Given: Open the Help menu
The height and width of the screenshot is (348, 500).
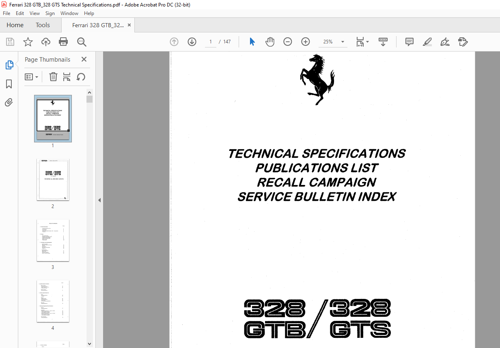Looking at the screenshot, I should click(x=89, y=13).
